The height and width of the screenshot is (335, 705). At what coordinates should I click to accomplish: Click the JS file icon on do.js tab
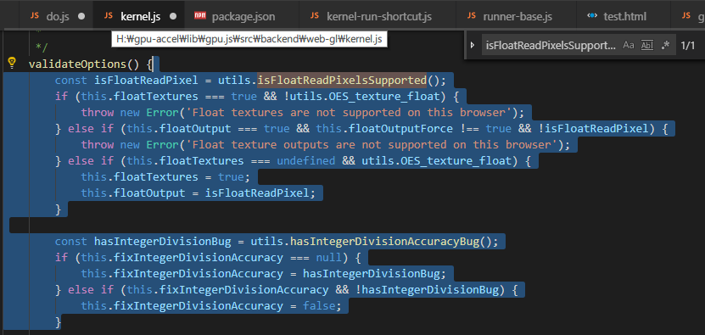tap(35, 16)
